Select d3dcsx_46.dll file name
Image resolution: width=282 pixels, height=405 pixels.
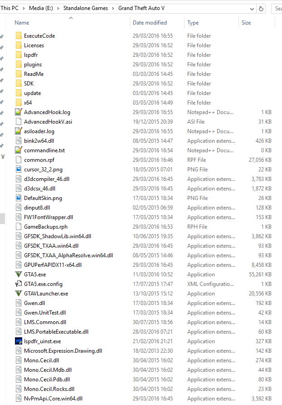[39, 189]
